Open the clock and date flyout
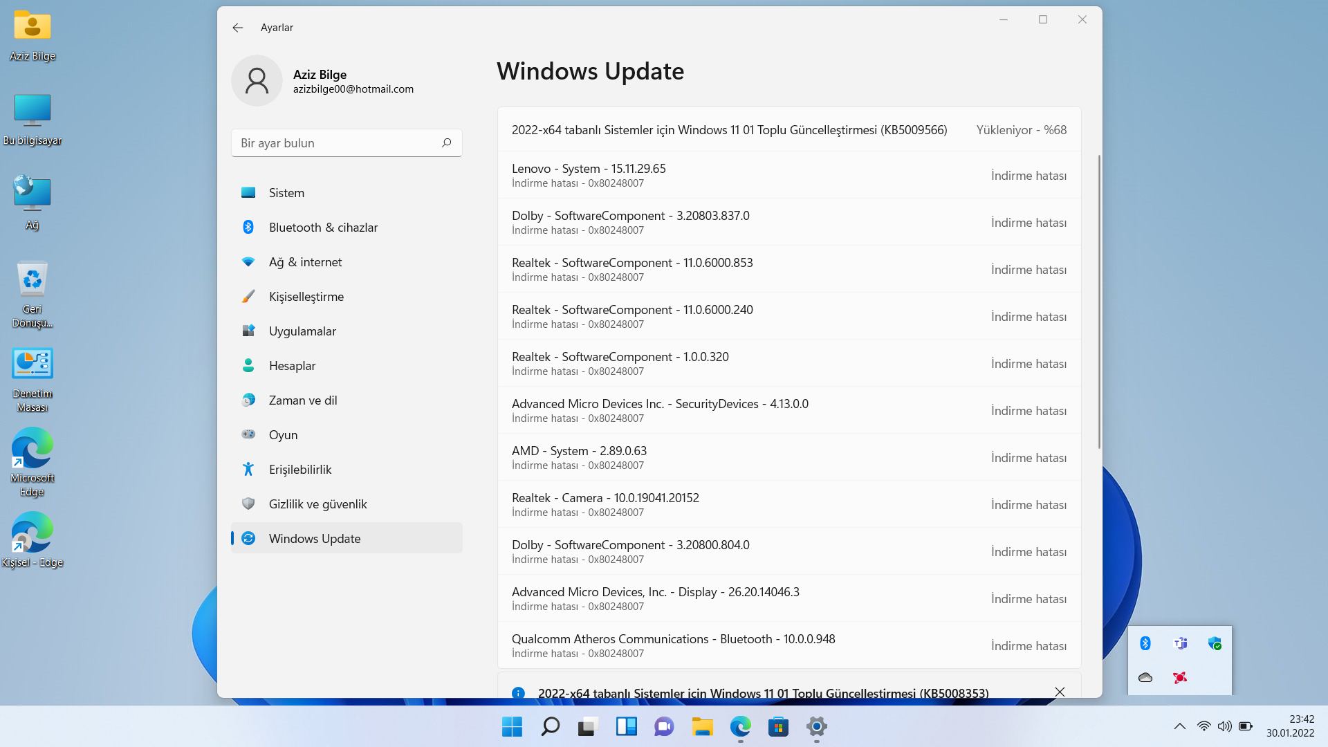Image resolution: width=1328 pixels, height=747 pixels. [x=1290, y=726]
